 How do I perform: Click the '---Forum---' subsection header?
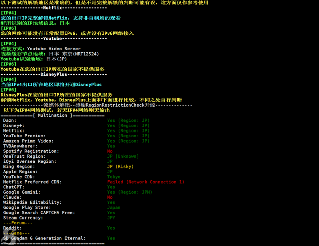coord(18,223)
